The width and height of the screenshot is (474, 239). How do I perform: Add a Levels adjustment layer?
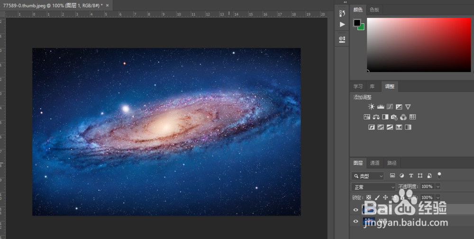pos(381,107)
